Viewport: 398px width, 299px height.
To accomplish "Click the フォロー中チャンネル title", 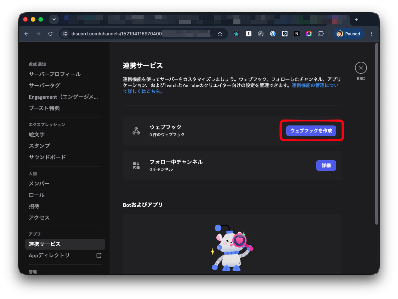I will click(x=176, y=162).
